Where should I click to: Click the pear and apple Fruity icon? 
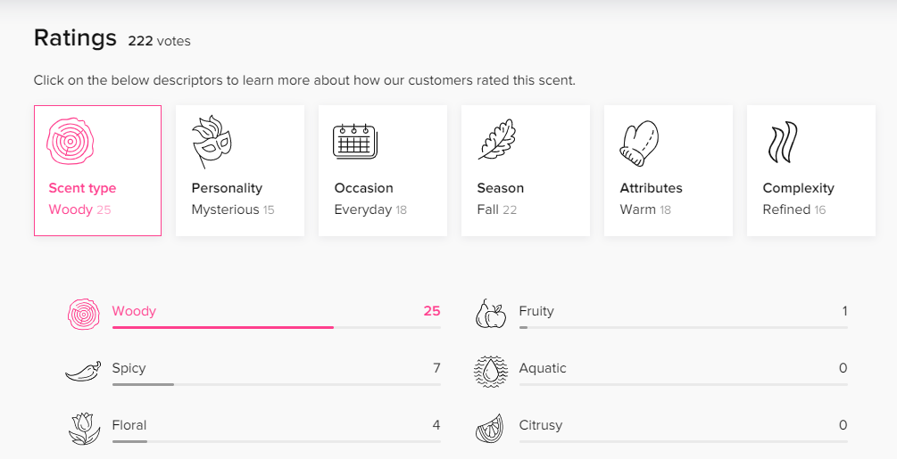click(491, 314)
